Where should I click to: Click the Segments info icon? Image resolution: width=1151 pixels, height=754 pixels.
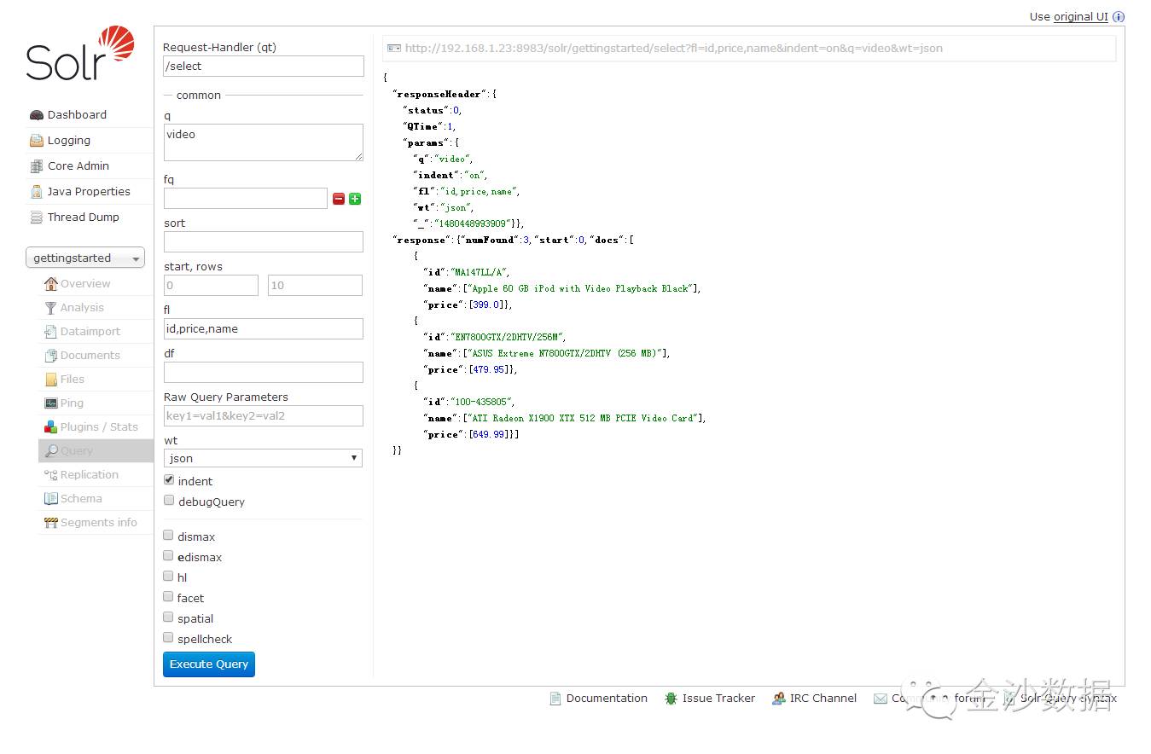51,523
